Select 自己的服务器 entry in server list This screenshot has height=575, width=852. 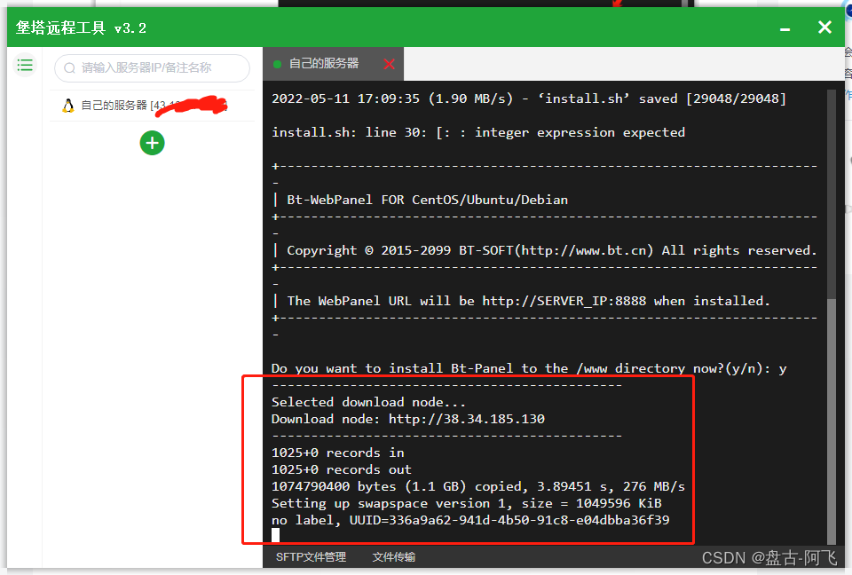152,106
